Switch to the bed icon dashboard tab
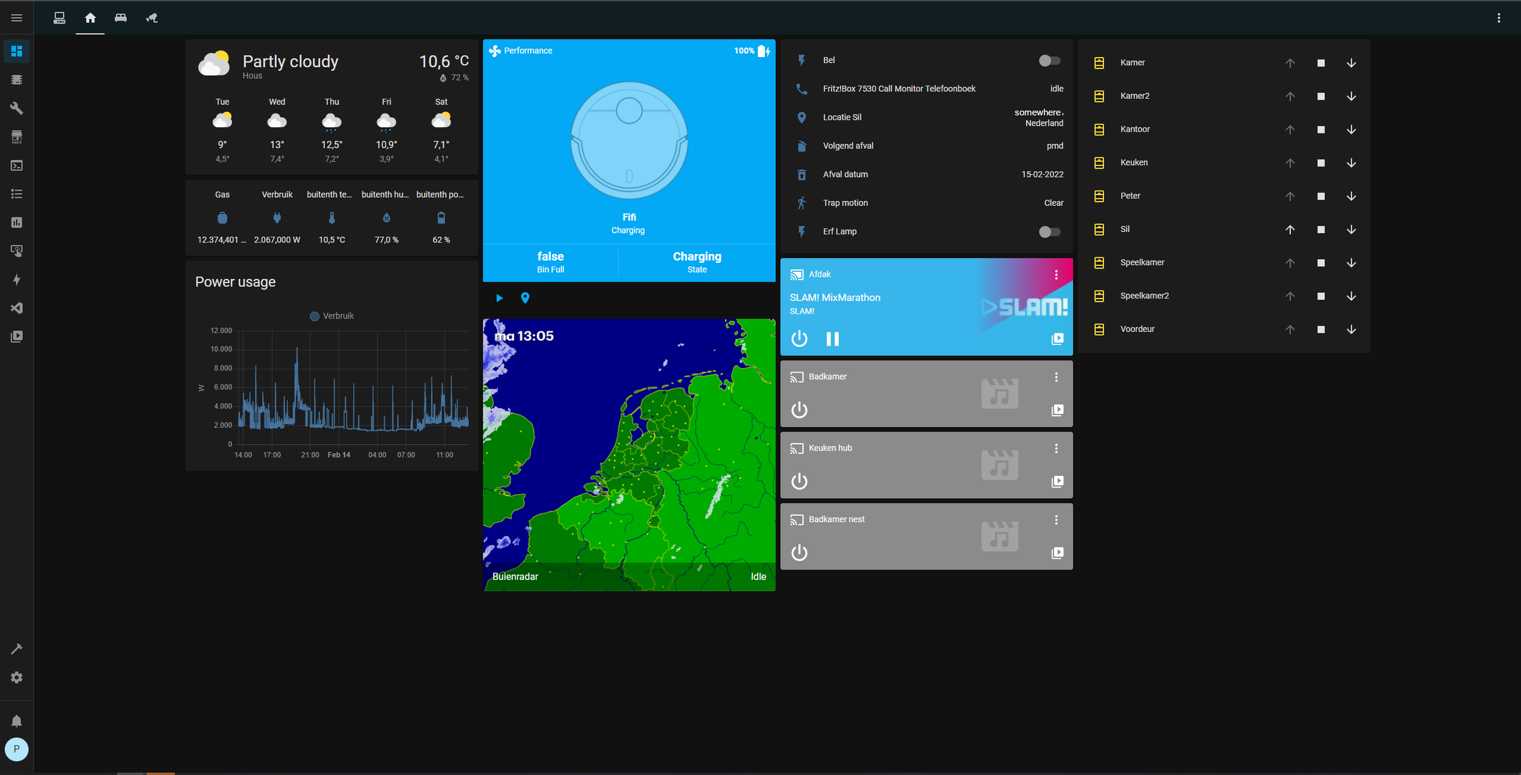Viewport: 1521px width, 775px height. point(120,18)
